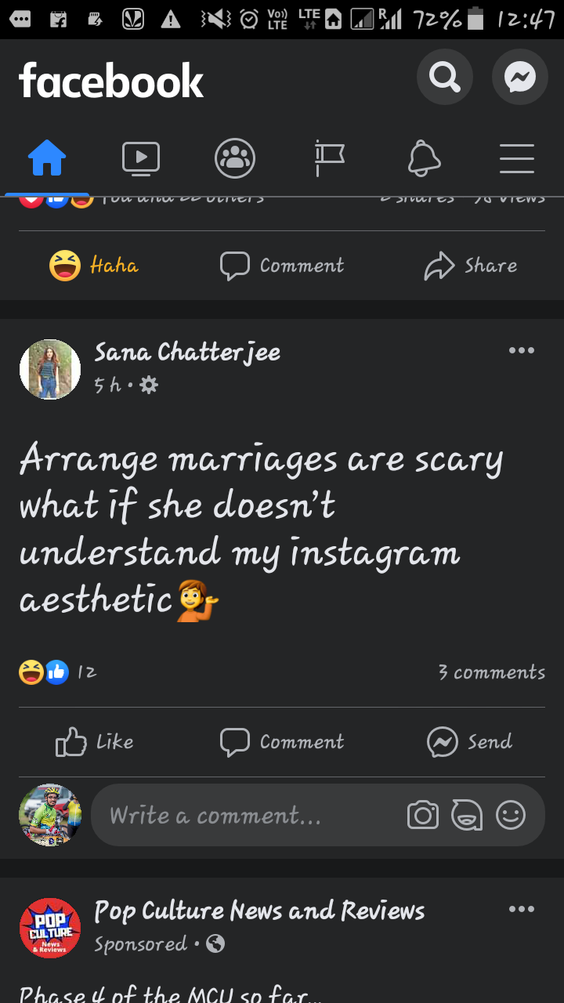
Task: Switch to the Groups tab
Action: click(x=235, y=158)
